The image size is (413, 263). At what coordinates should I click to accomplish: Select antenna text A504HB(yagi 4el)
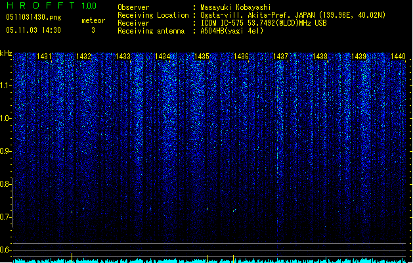coord(232,31)
